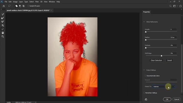Open the Help menu

tap(58, 2)
